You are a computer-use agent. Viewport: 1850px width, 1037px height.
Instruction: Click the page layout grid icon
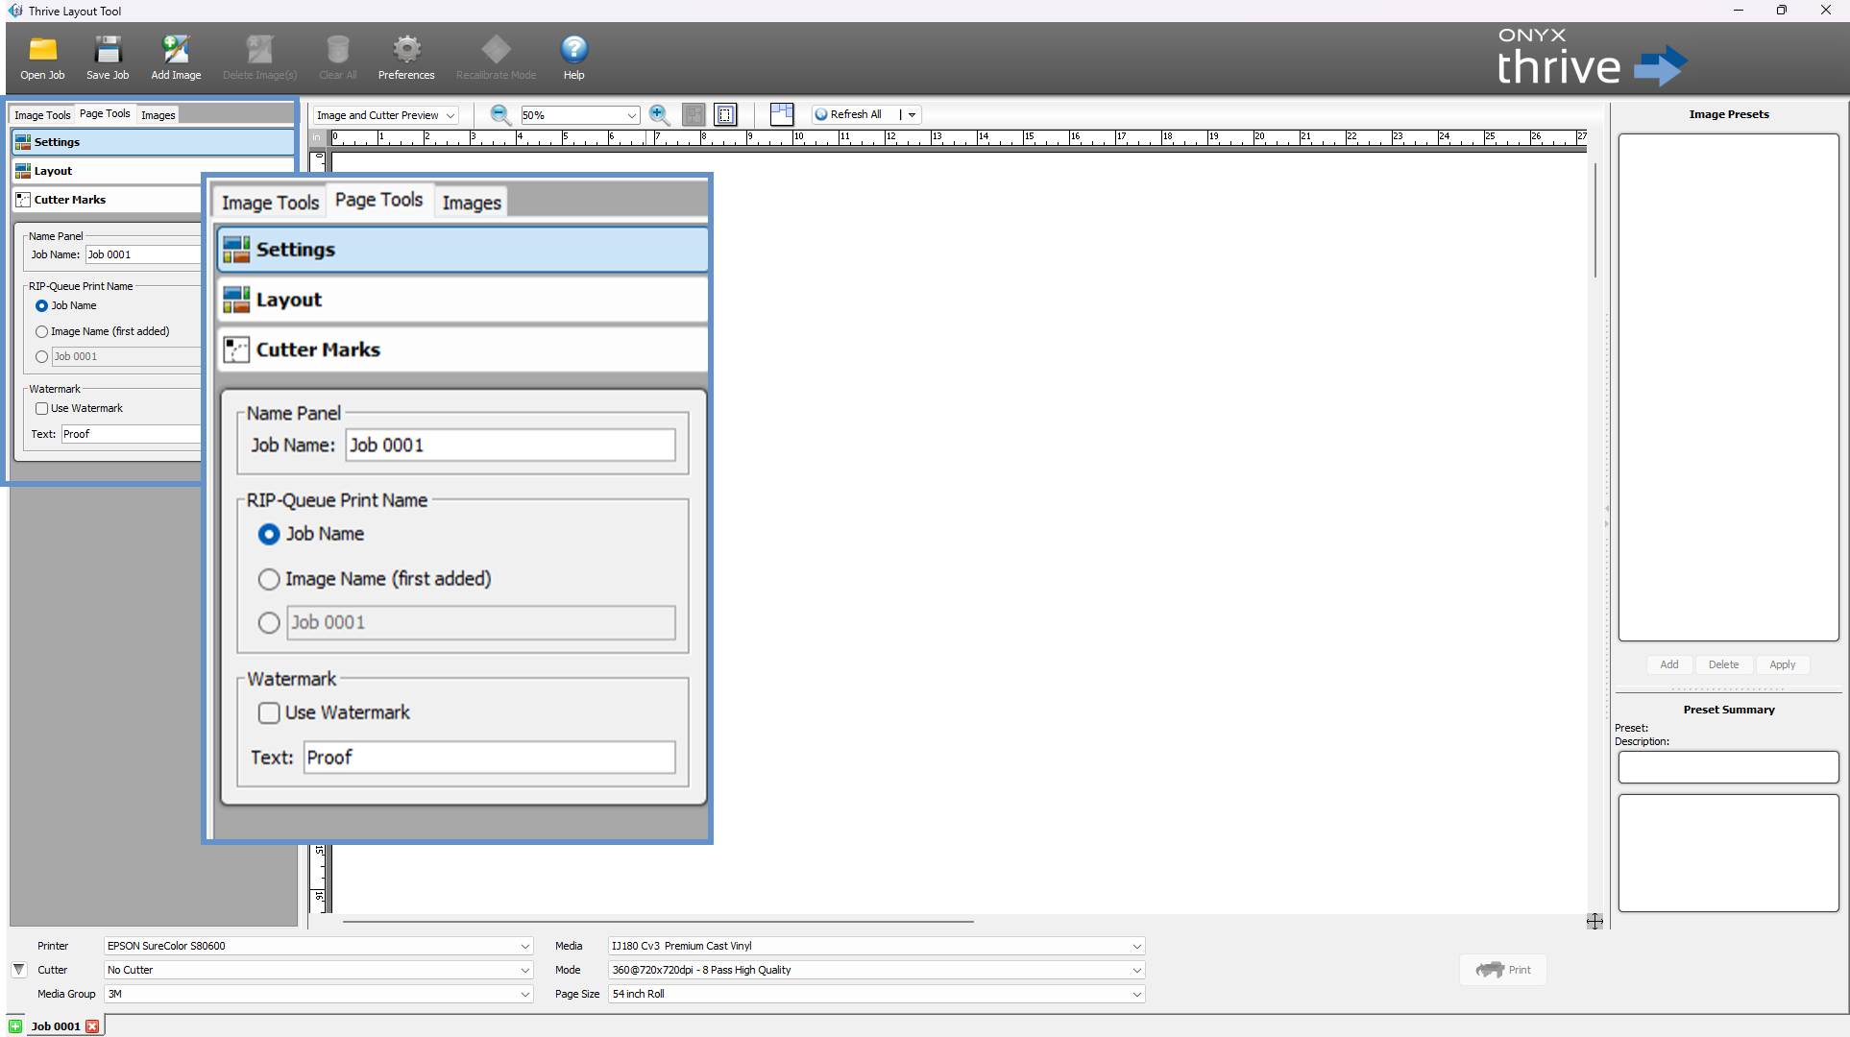tap(782, 115)
